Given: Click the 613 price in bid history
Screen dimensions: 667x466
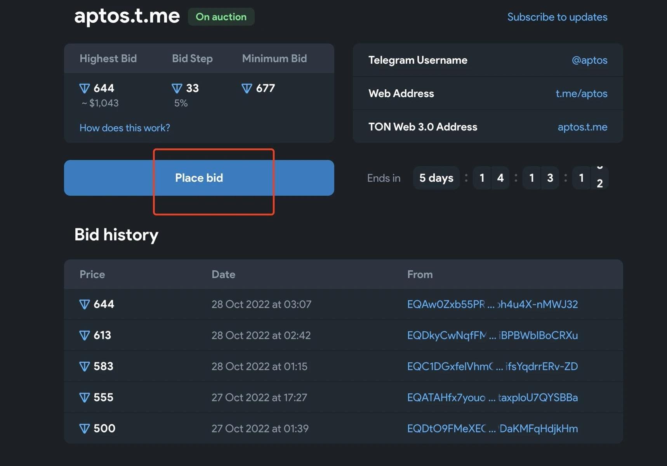Looking at the screenshot, I should (102, 335).
